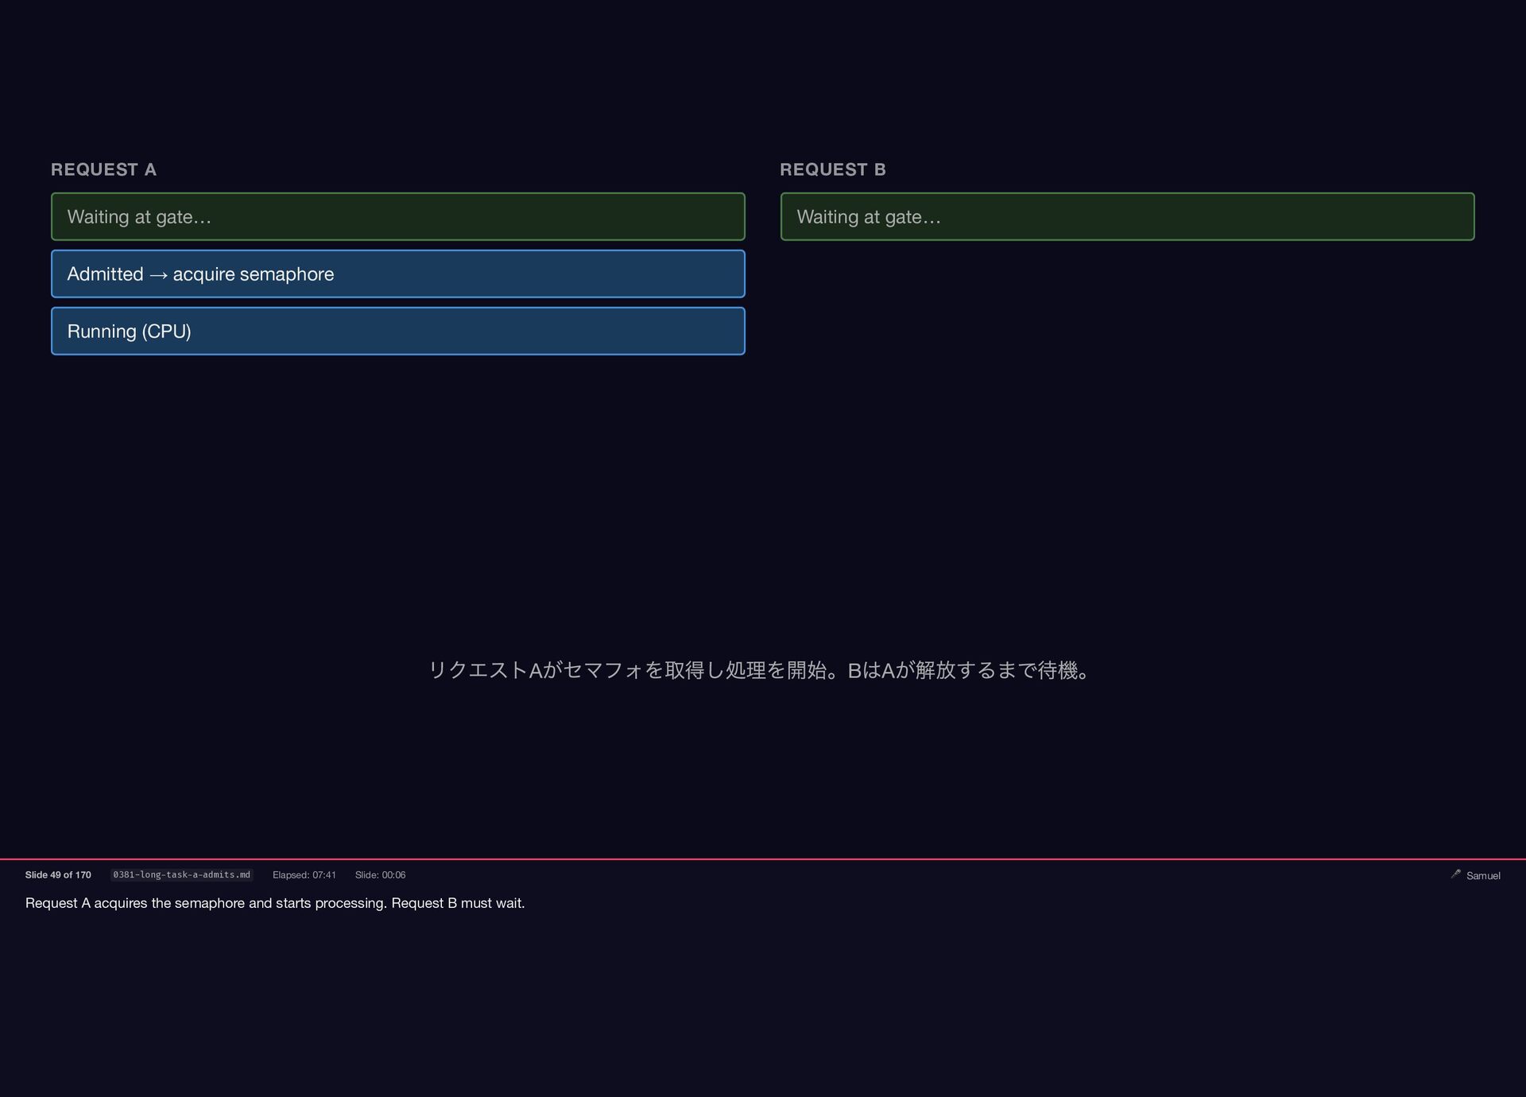The image size is (1526, 1097).
Task: Click the Japanese caption text on the slide
Action: (x=760, y=670)
